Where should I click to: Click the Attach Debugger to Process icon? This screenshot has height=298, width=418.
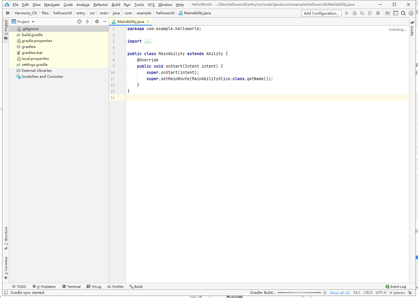[x=370, y=13]
